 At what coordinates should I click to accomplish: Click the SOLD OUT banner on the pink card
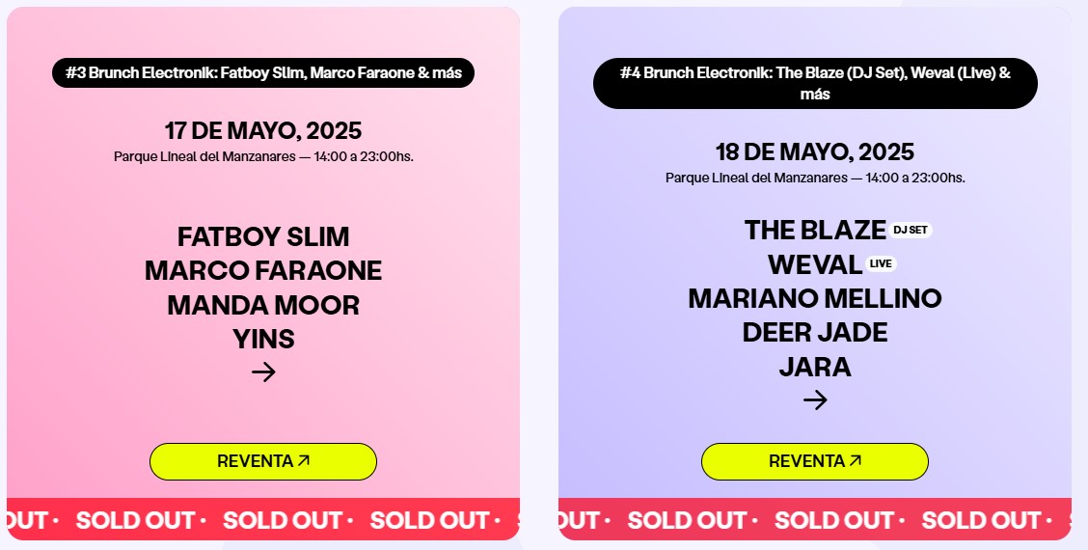pos(263,519)
